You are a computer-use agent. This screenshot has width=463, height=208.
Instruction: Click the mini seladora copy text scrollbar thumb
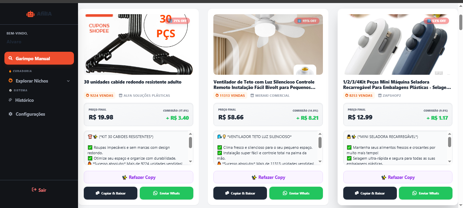(450, 142)
